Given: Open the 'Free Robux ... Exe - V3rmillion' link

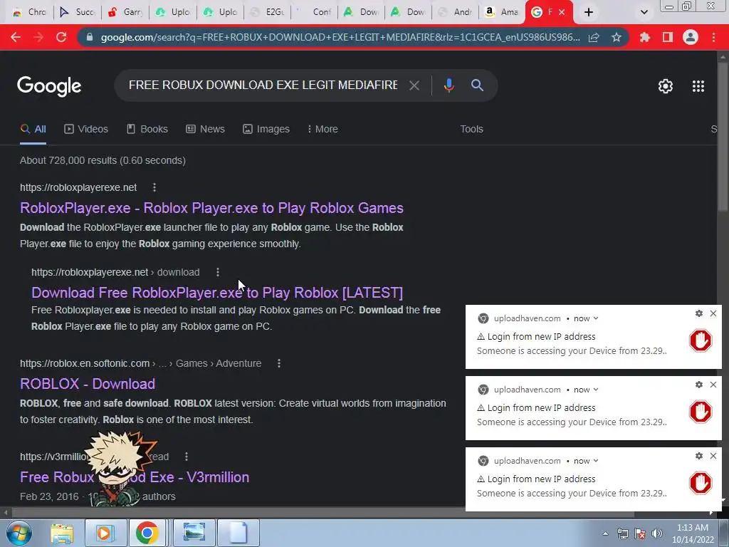Looking at the screenshot, I should [x=135, y=477].
